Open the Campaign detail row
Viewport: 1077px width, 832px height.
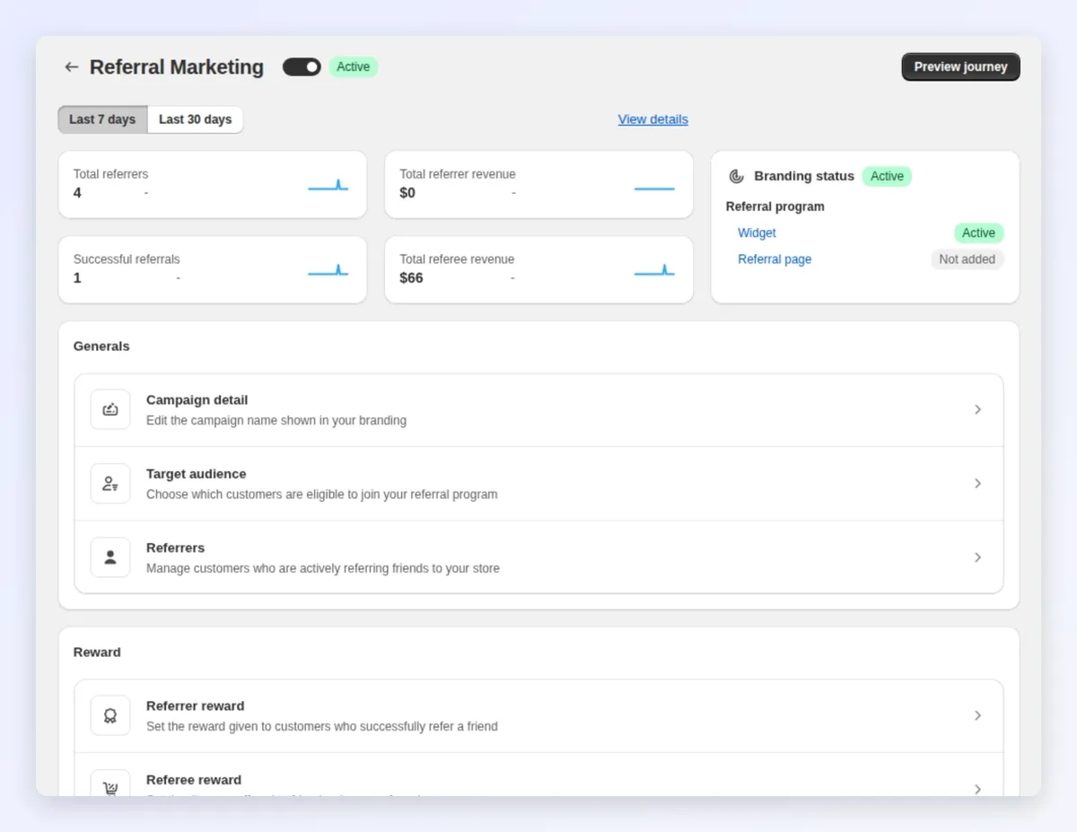[538, 410]
